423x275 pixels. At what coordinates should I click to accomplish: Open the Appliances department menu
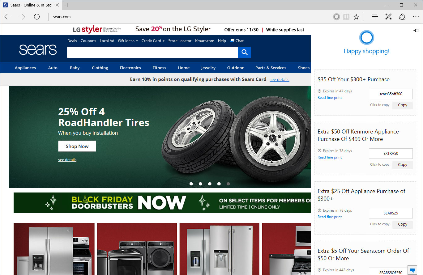(25, 68)
